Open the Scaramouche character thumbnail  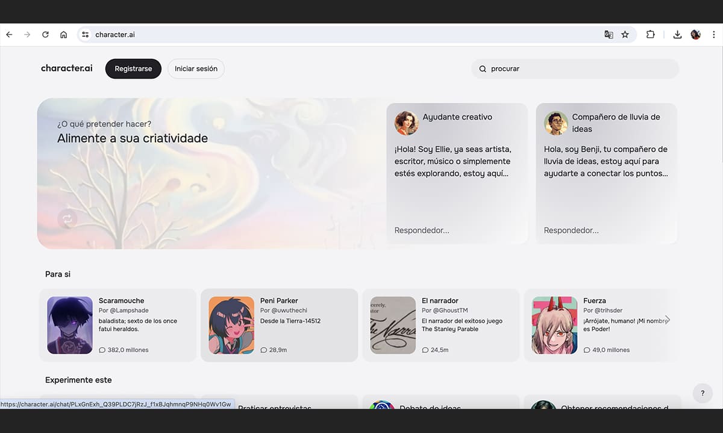[x=70, y=325]
